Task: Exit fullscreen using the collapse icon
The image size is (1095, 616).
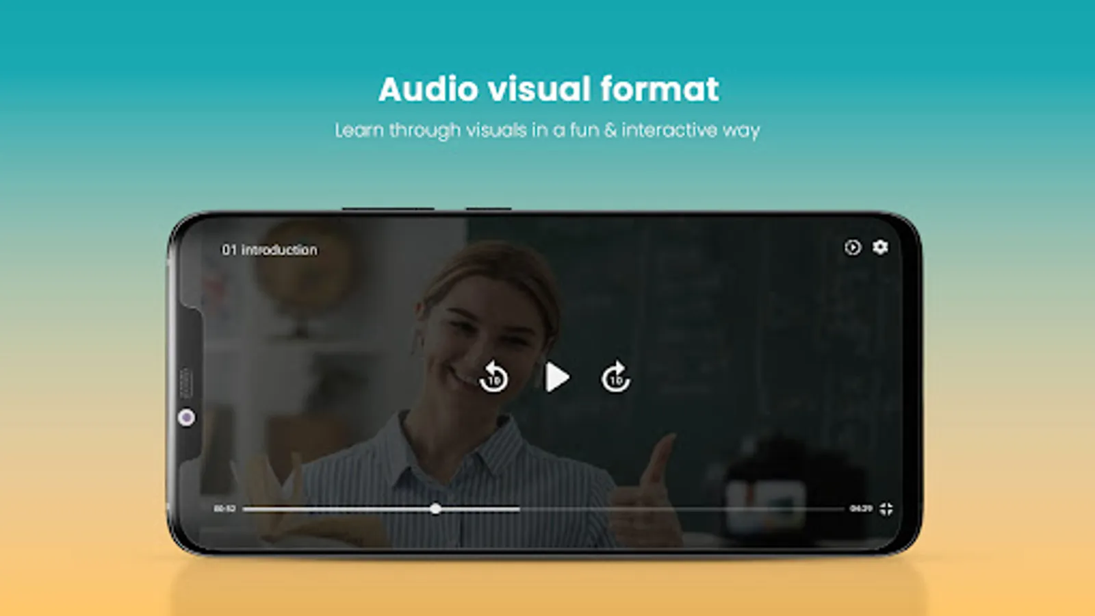Action: [886, 509]
